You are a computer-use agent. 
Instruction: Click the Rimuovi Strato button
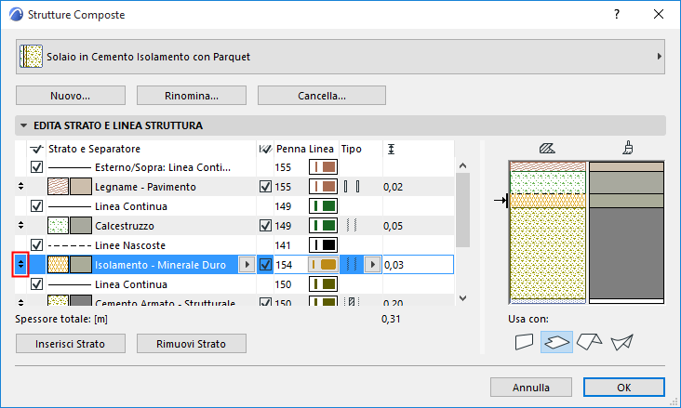pyautogui.click(x=192, y=344)
